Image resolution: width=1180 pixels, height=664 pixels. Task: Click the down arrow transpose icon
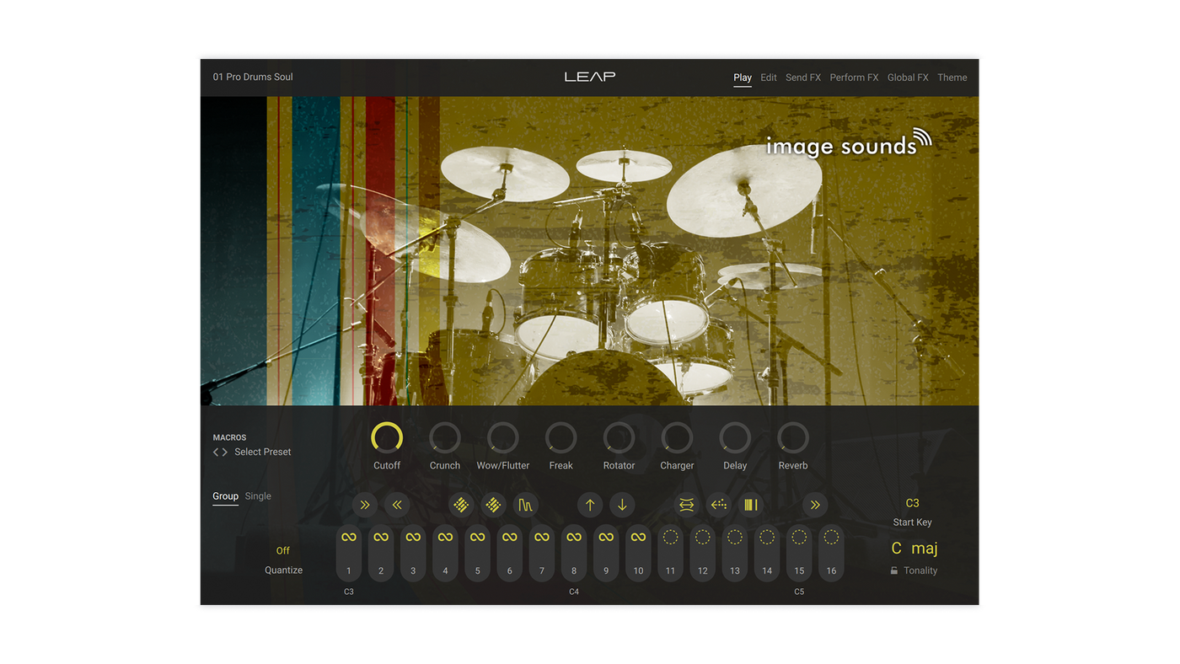pyautogui.click(x=622, y=505)
